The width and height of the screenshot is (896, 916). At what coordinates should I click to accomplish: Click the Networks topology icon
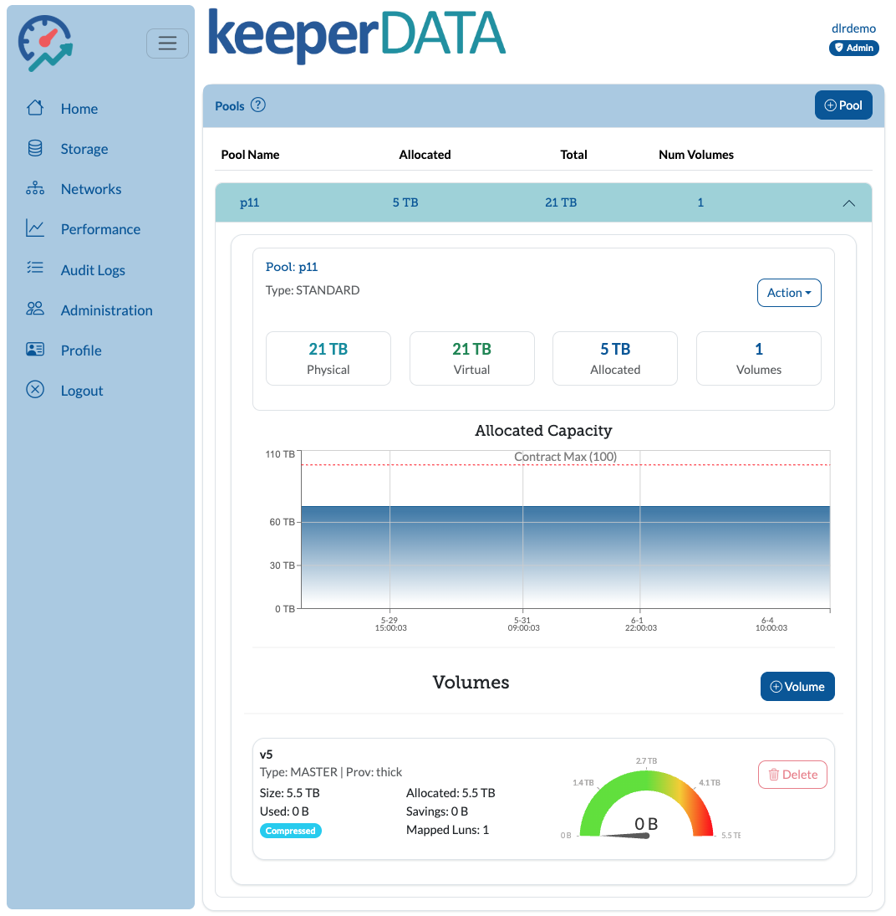tap(35, 188)
